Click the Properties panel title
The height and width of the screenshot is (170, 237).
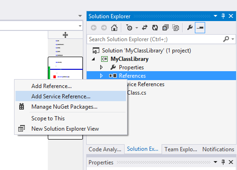101,163
